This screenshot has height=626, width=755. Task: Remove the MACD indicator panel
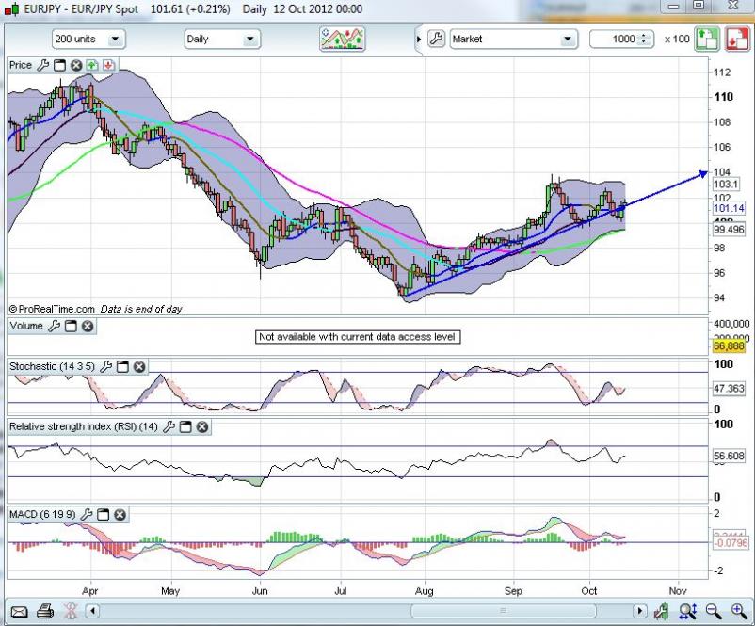point(120,515)
